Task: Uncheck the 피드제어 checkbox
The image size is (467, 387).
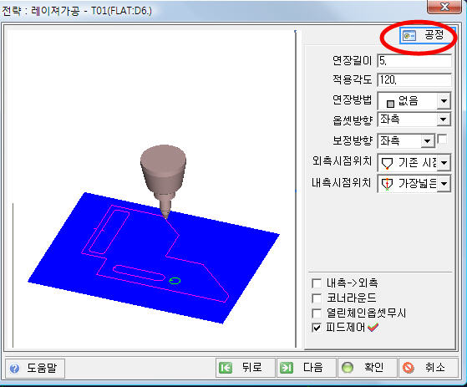Action: point(317,328)
